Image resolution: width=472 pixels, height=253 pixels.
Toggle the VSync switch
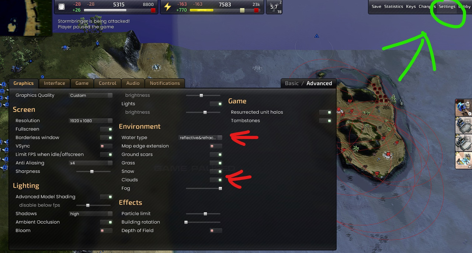(106, 146)
